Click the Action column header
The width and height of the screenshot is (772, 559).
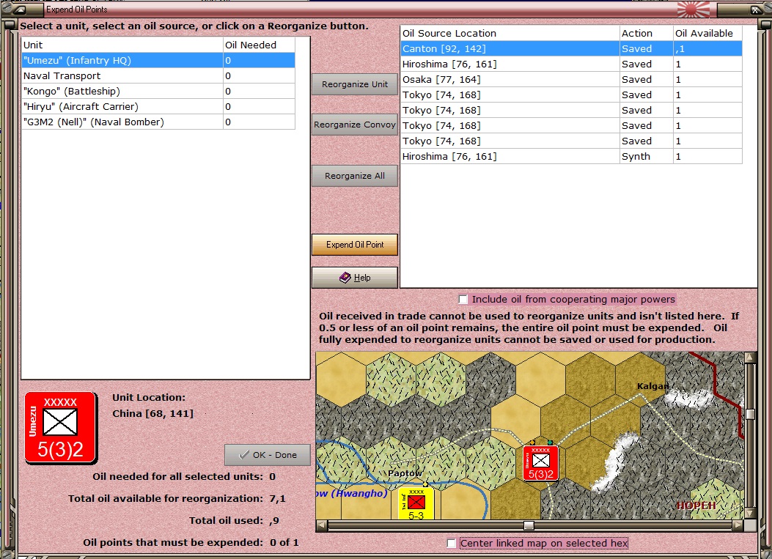(646, 33)
